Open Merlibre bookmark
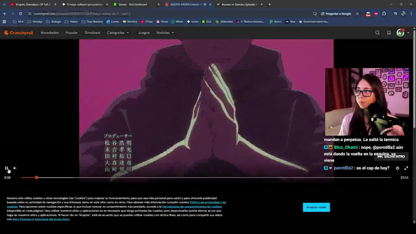416x234 pixels. click(130, 22)
